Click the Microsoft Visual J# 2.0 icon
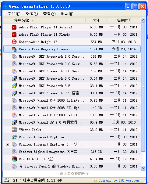Image resolution: width=148 pixels, height=184 pixels. click(x=14, y=122)
